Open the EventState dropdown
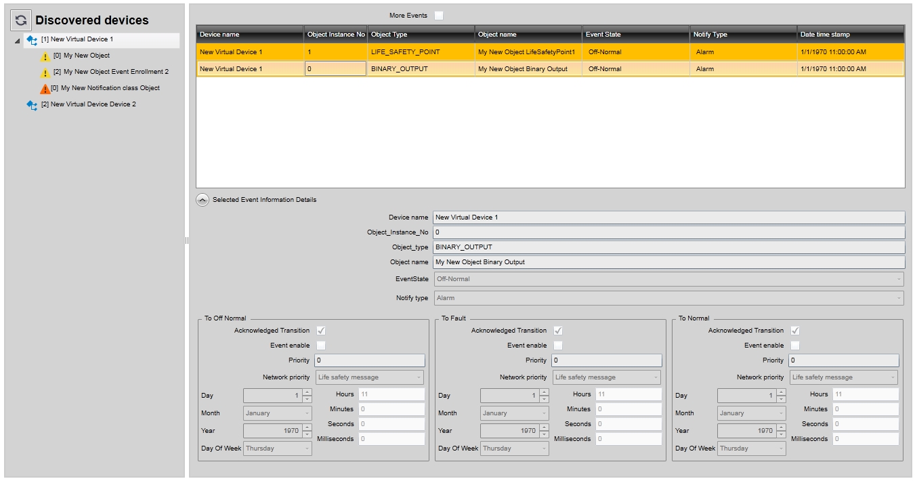This screenshot has width=915, height=481. point(668,279)
